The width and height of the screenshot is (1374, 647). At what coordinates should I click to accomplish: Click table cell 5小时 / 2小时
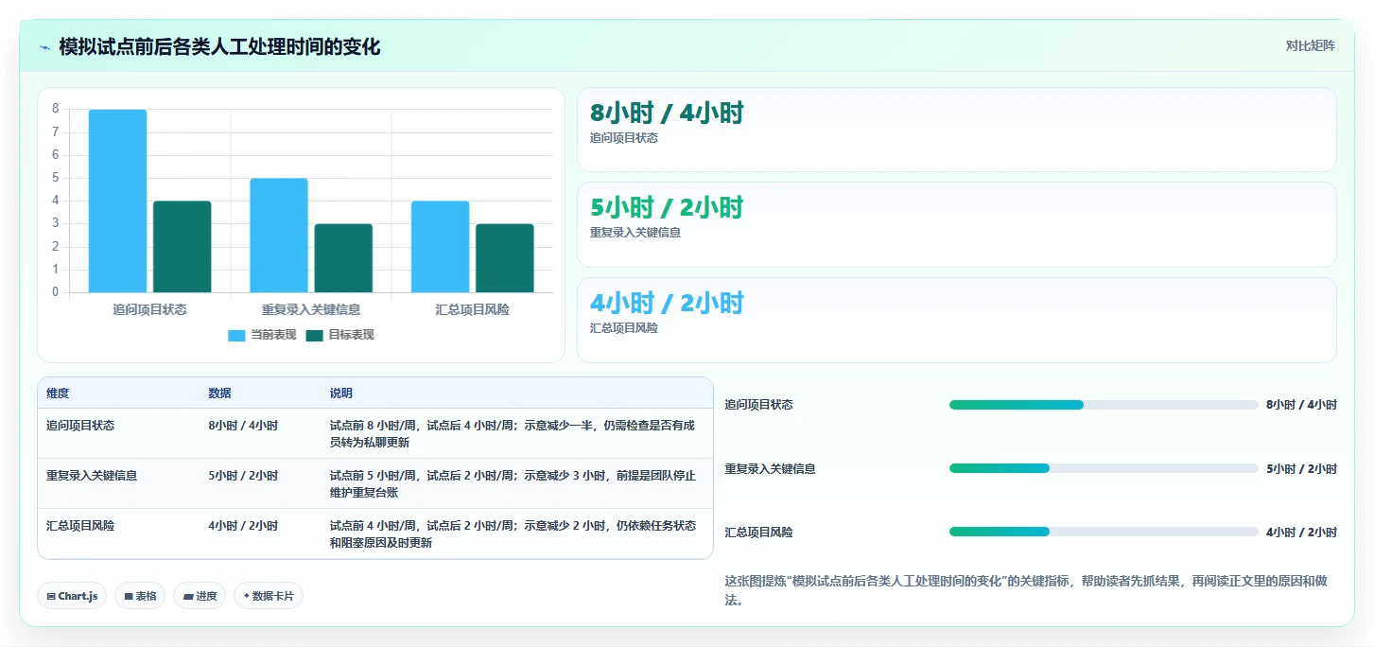(x=243, y=476)
